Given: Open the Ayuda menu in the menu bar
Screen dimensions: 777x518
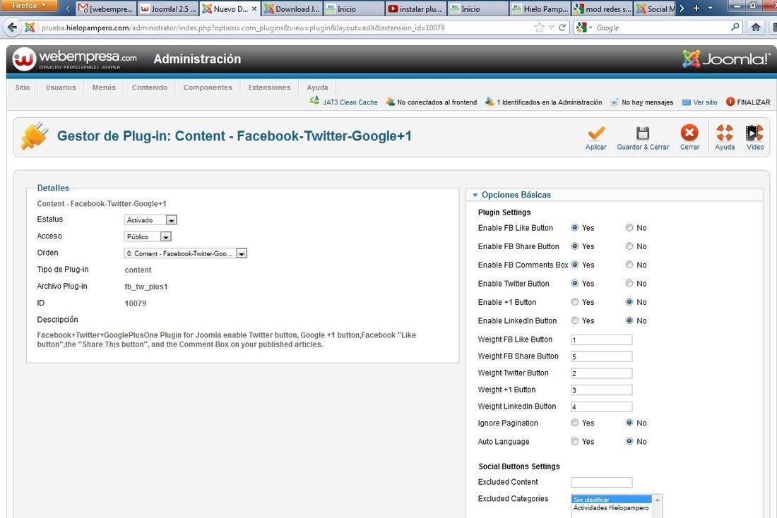Looking at the screenshot, I should coord(317,88).
